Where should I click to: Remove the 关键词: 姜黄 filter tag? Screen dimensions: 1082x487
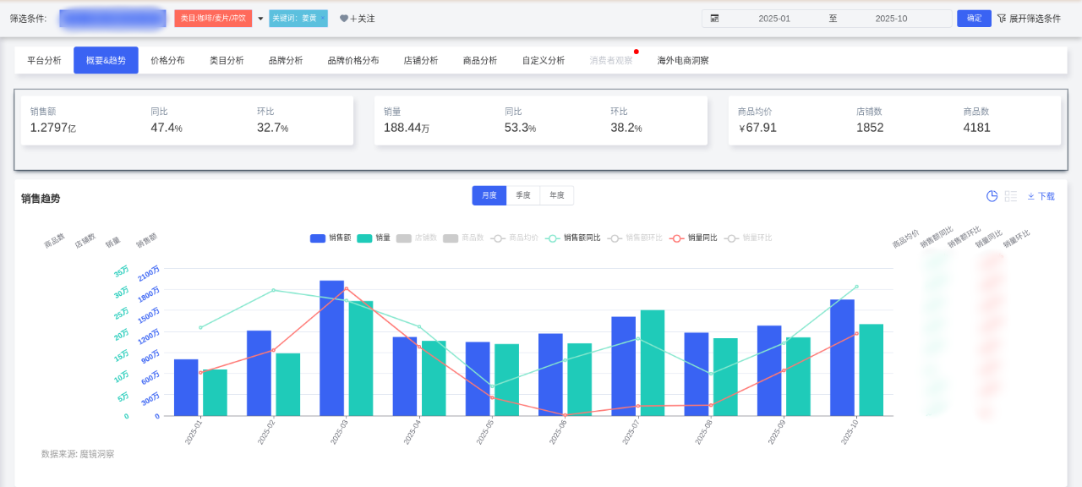(x=322, y=18)
